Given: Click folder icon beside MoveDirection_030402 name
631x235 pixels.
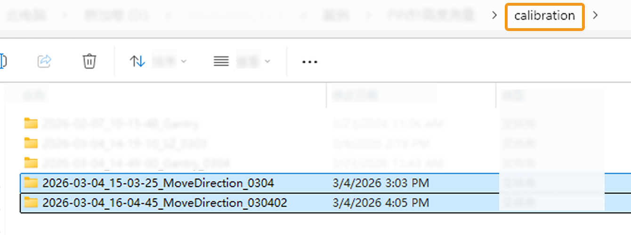Looking at the screenshot, I should point(31,203).
